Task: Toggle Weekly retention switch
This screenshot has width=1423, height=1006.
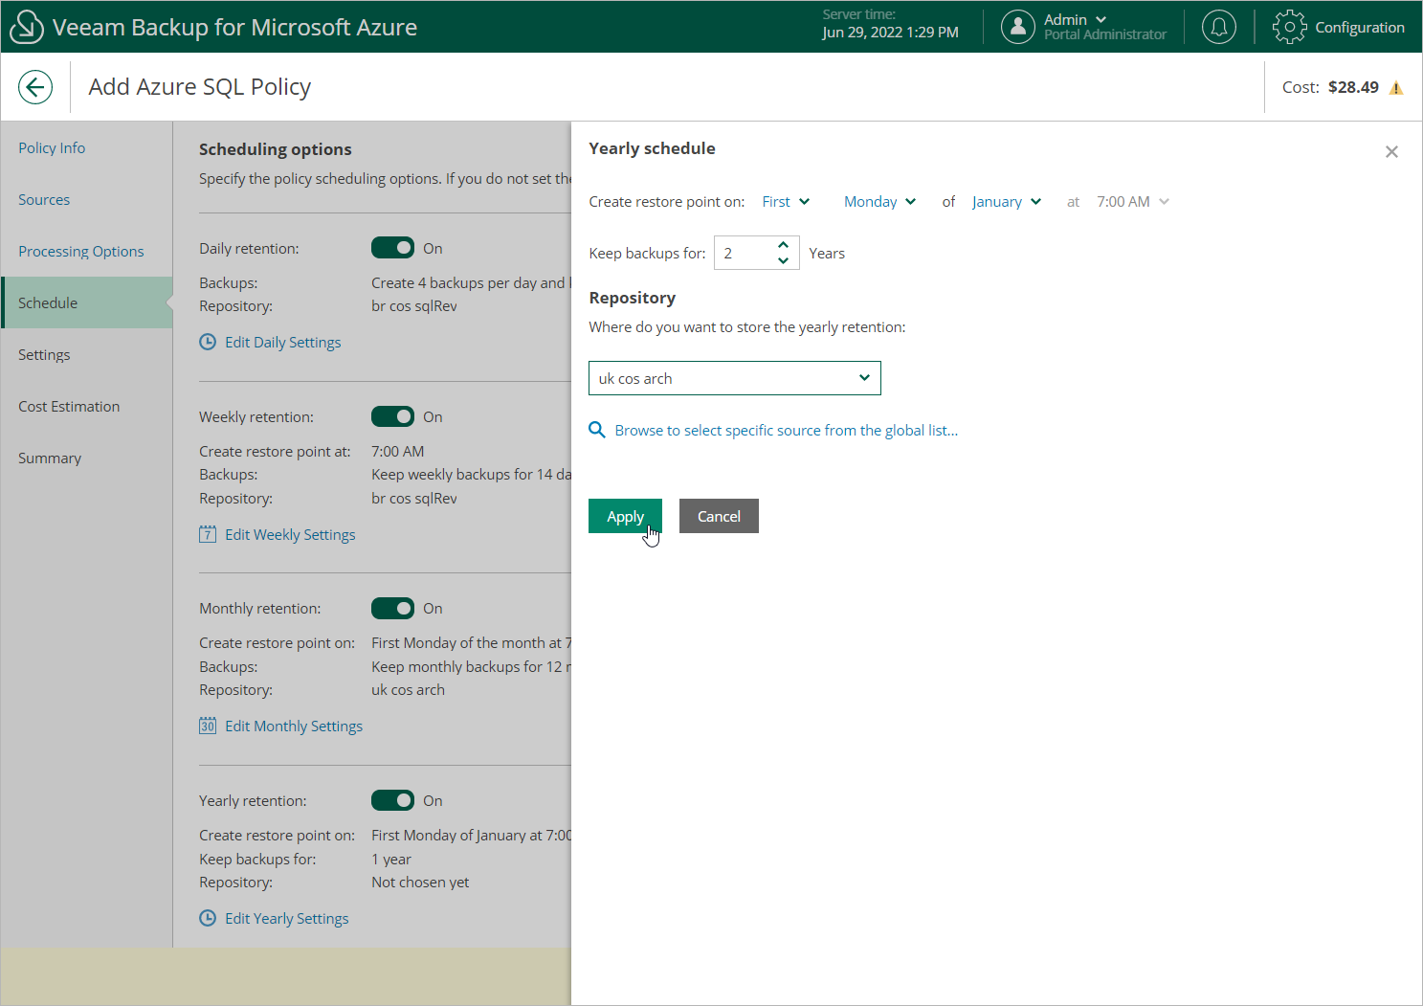Action: pyautogui.click(x=392, y=416)
